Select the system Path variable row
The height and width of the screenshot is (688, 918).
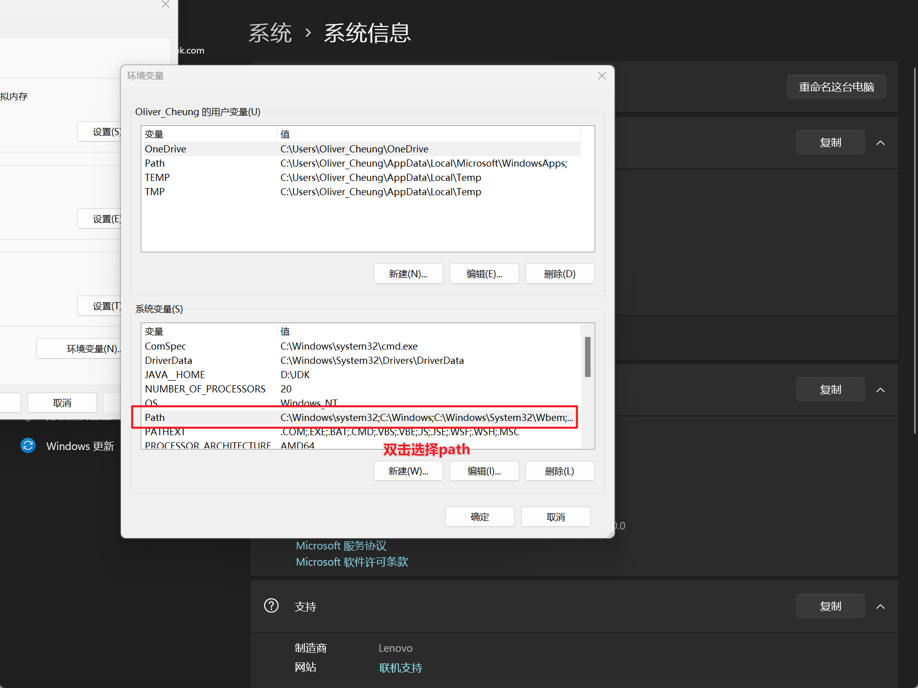coord(361,417)
